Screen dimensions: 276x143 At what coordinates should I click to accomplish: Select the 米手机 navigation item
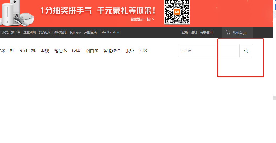click(x=7, y=51)
